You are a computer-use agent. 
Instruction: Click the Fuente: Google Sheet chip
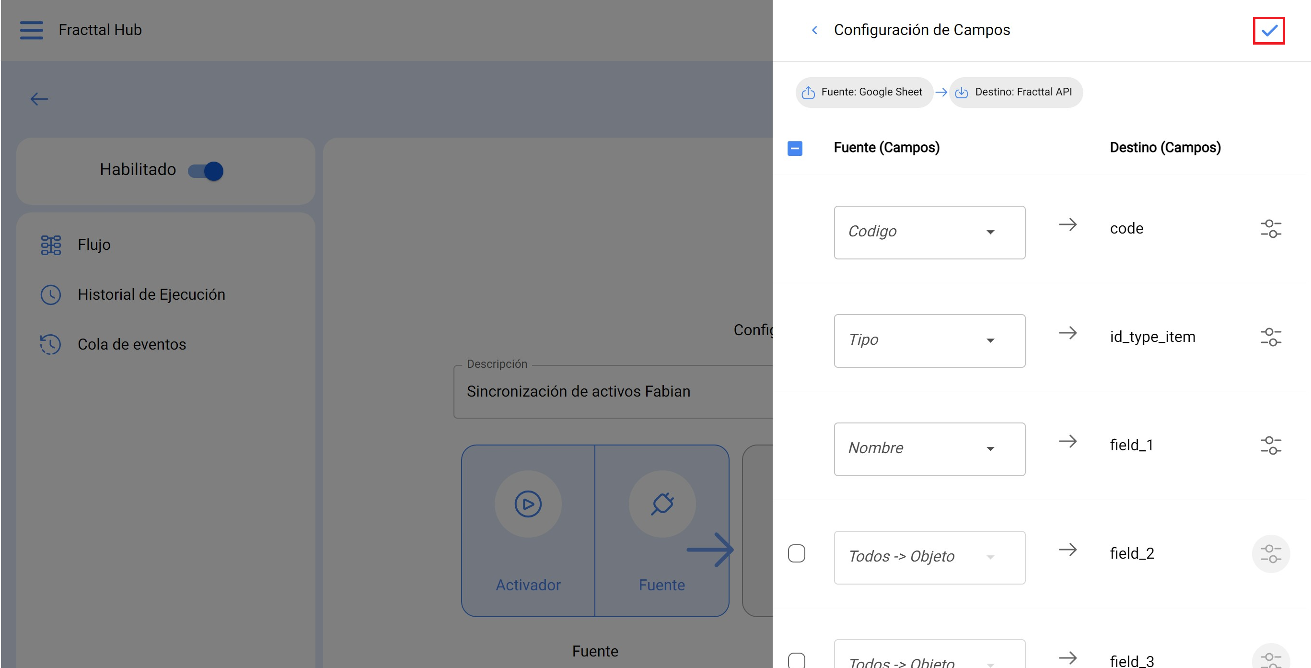[864, 92]
